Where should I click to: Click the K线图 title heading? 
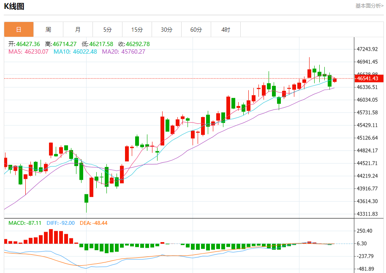click(14, 6)
